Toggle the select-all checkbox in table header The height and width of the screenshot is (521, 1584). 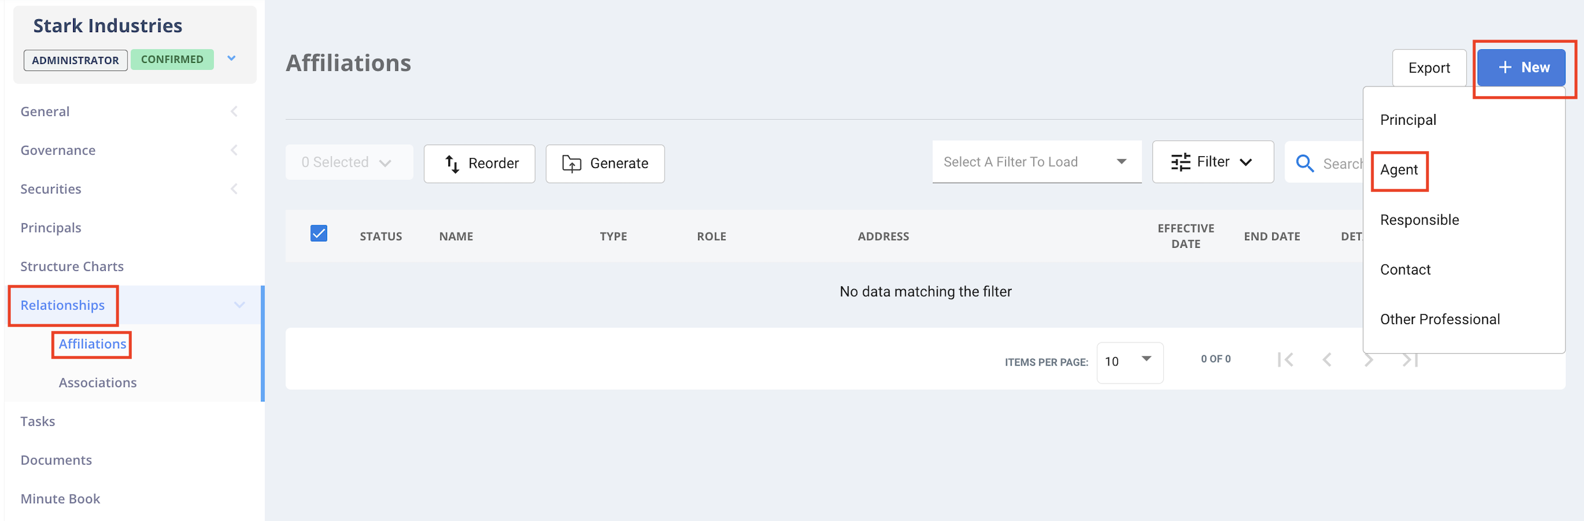pyautogui.click(x=319, y=234)
